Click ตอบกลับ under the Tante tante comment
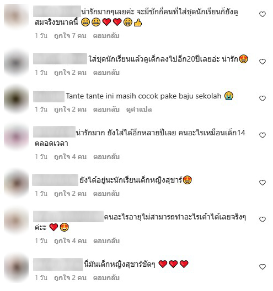This screenshot has width=273, height=291. click(x=106, y=109)
